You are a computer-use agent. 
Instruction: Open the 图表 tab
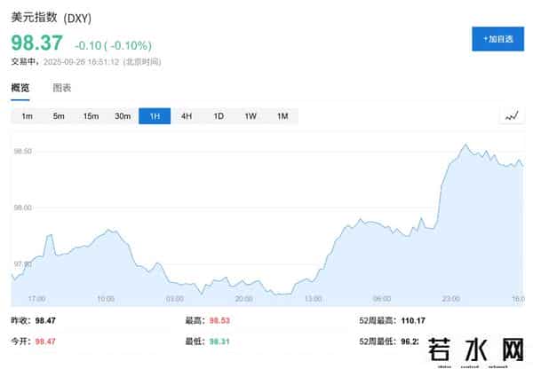click(x=62, y=88)
